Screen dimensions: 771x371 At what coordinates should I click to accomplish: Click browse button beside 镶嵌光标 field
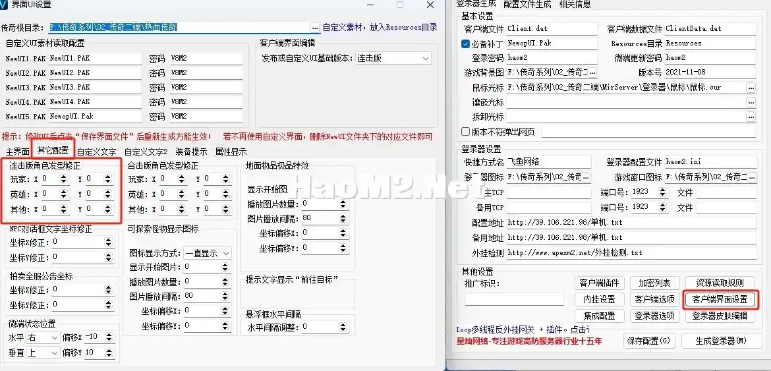751,102
